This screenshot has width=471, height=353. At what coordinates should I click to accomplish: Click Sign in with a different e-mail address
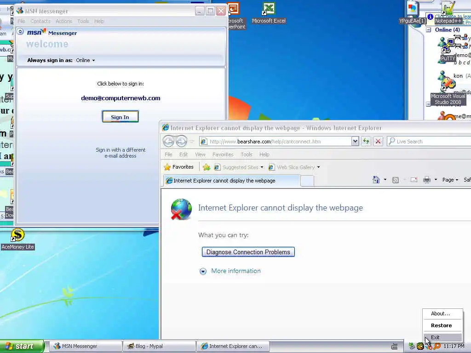121,153
